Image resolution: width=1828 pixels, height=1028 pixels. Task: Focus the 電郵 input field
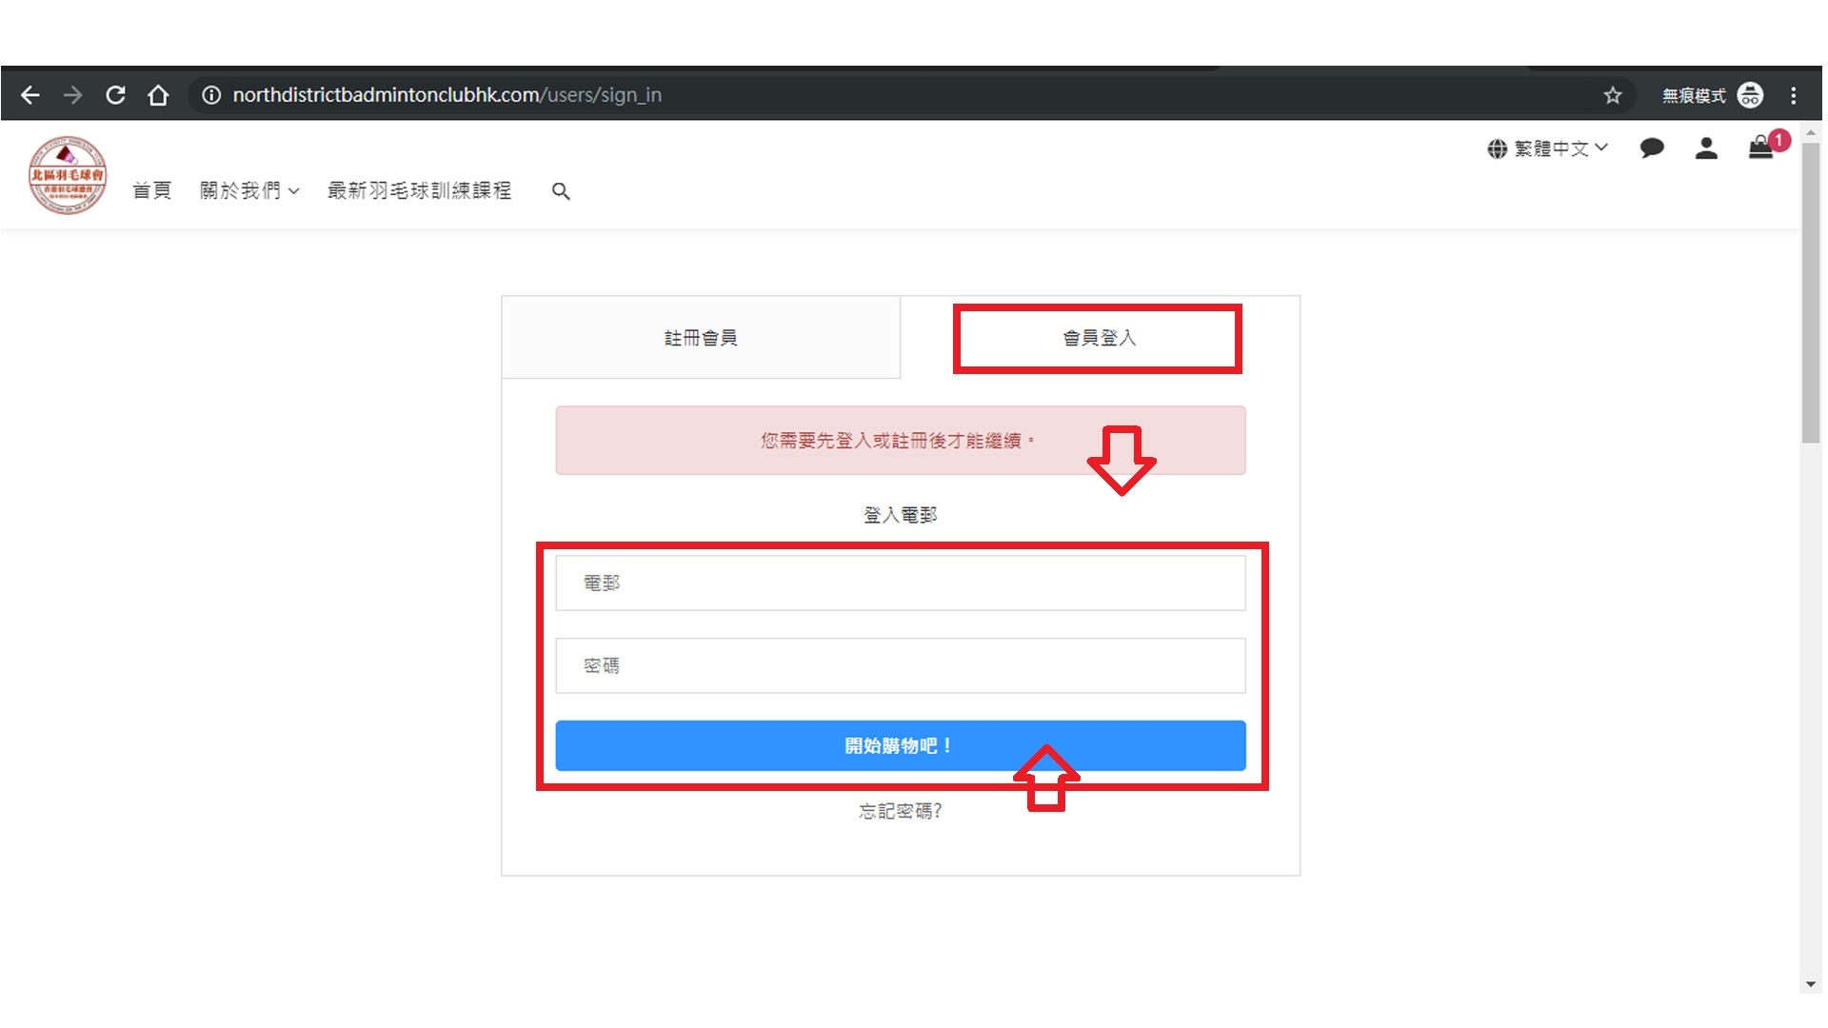coord(900,583)
